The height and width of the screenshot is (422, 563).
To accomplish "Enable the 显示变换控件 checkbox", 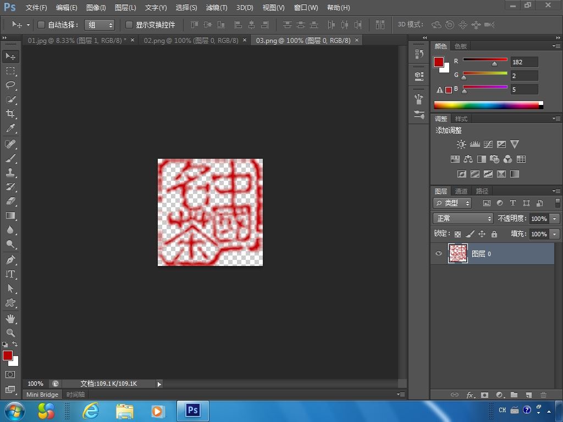I will click(x=129, y=25).
